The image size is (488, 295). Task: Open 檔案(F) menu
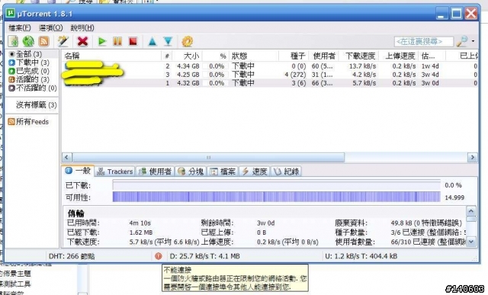[x=20, y=27]
